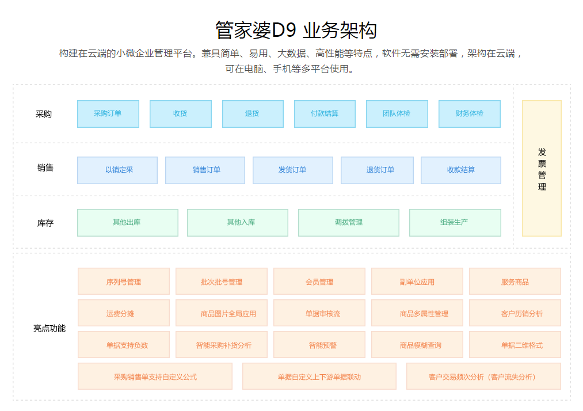Image resolution: width=583 pixels, height=411 pixels.
Task: Click the 客户交易频次分析 box
Action: [x=484, y=376]
